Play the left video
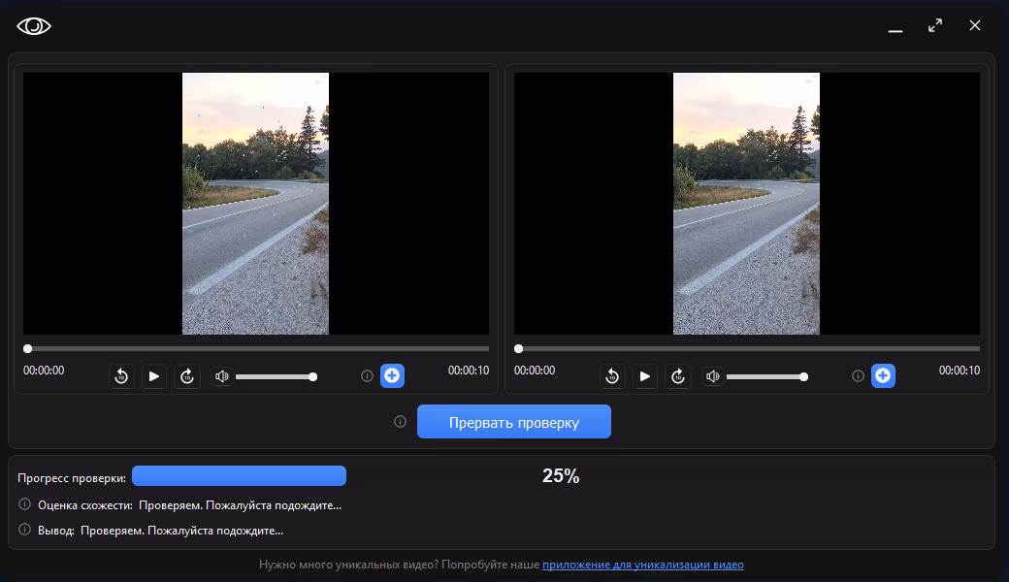1009x582 pixels. click(154, 376)
